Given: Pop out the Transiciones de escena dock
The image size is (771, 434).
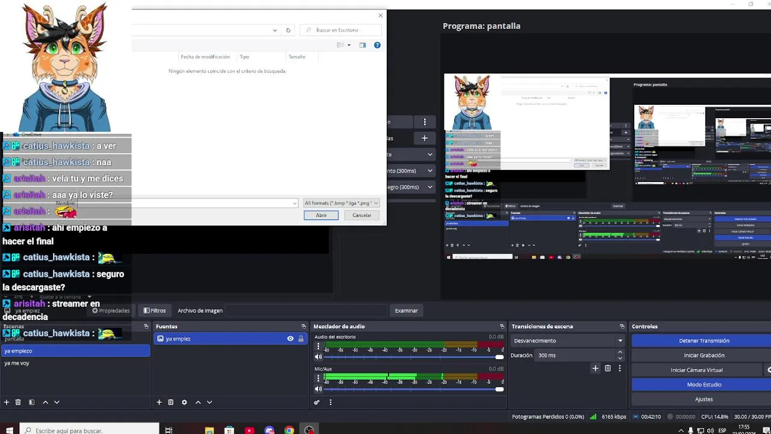Looking at the screenshot, I should pos(622,326).
